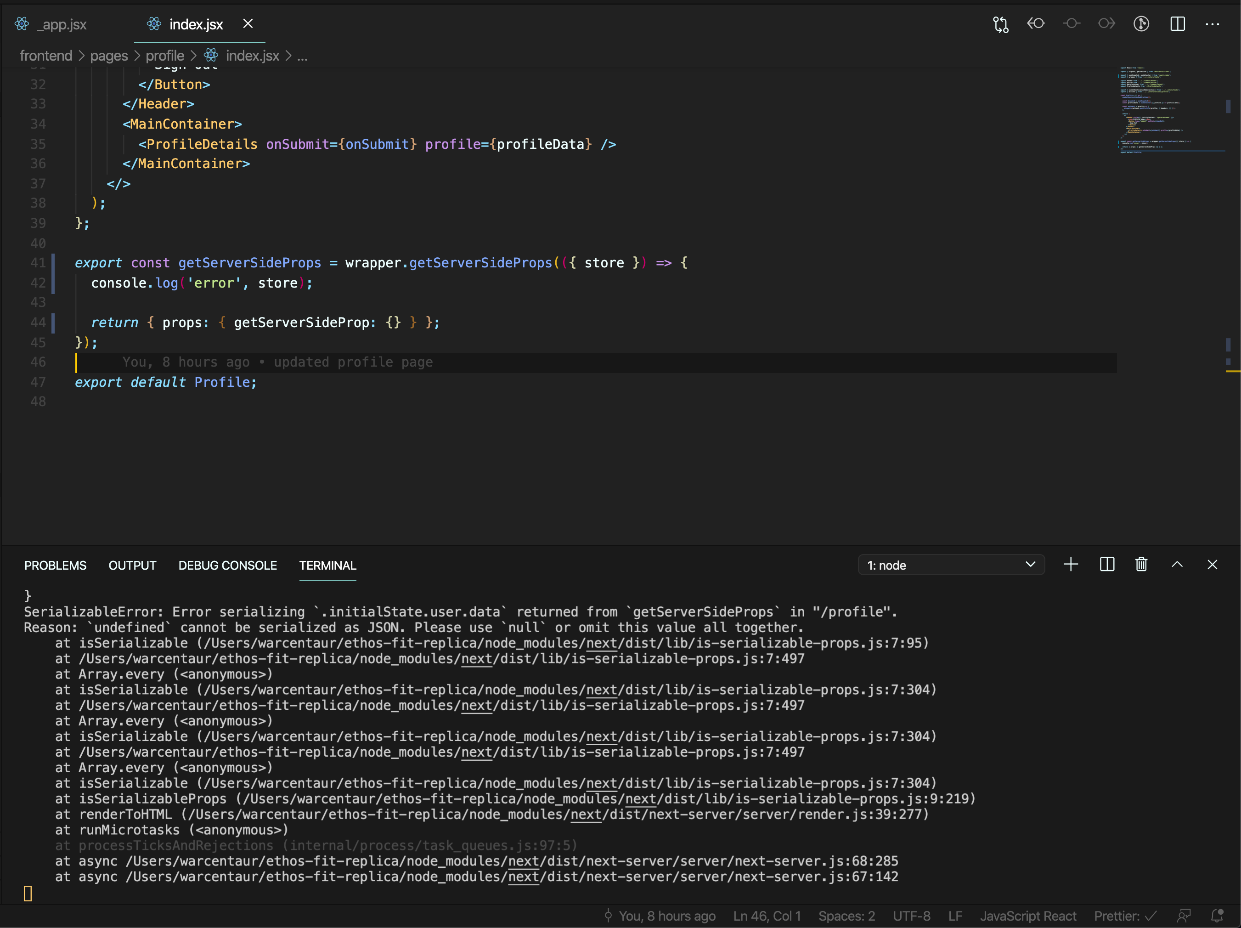Click the 'getServerSideProps' constant name on line 41
The height and width of the screenshot is (928, 1241).
pos(250,263)
